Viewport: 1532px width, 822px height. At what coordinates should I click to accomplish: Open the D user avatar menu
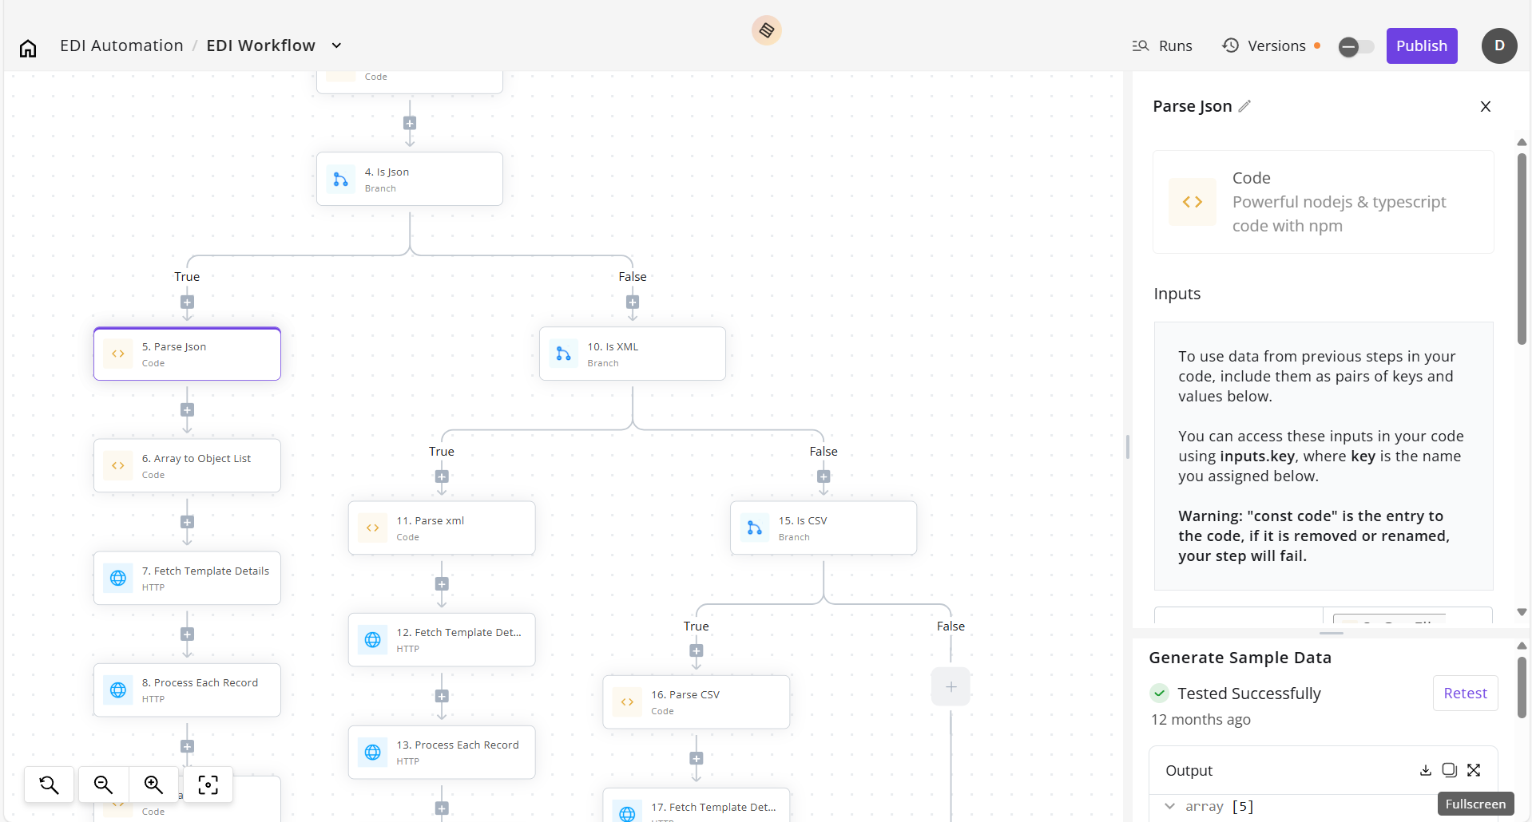click(1499, 45)
